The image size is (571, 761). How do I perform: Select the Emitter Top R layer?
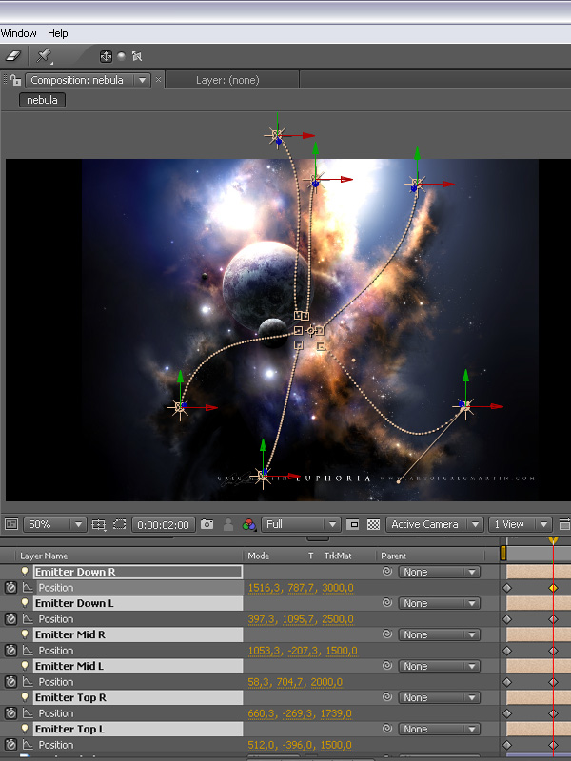pos(138,697)
